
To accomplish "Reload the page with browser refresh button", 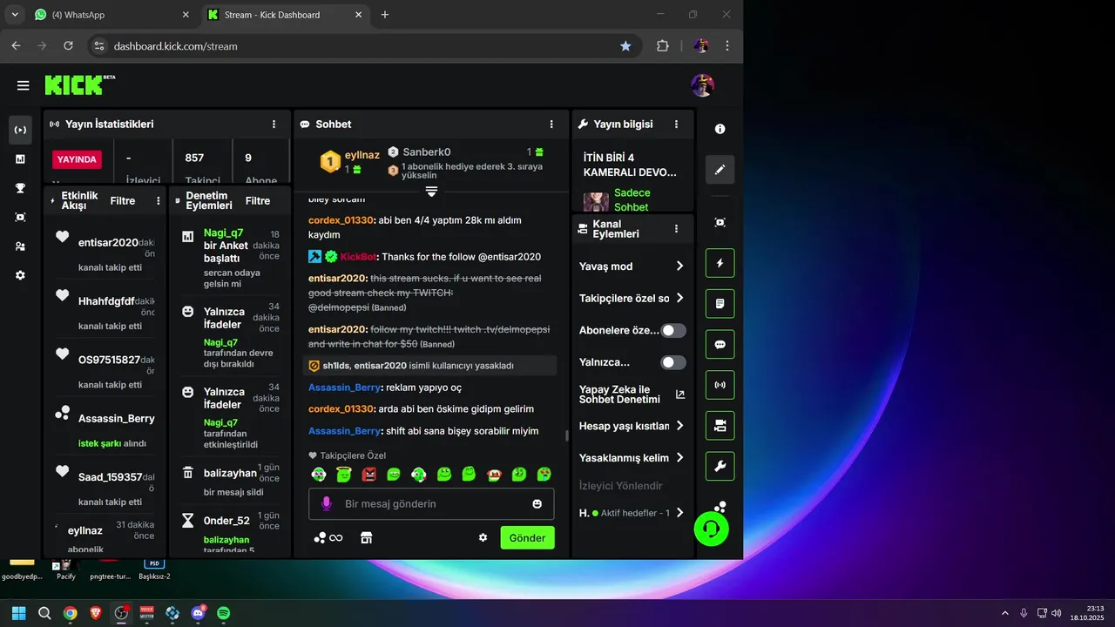I will pos(67,46).
